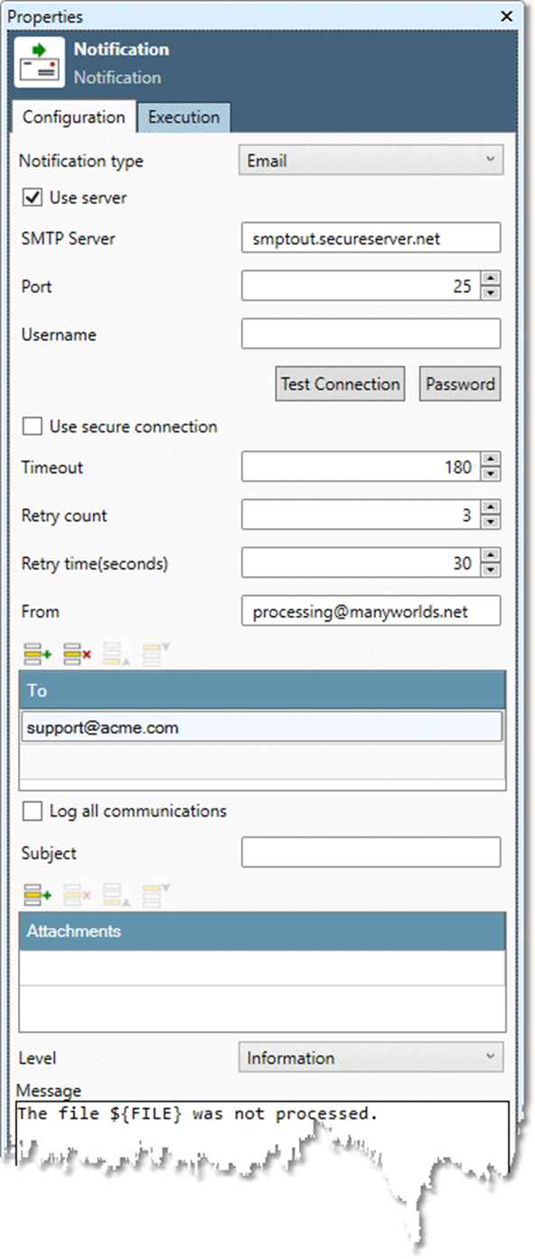
Task: Open the Level dropdown showing Information
Action: pos(371,1057)
